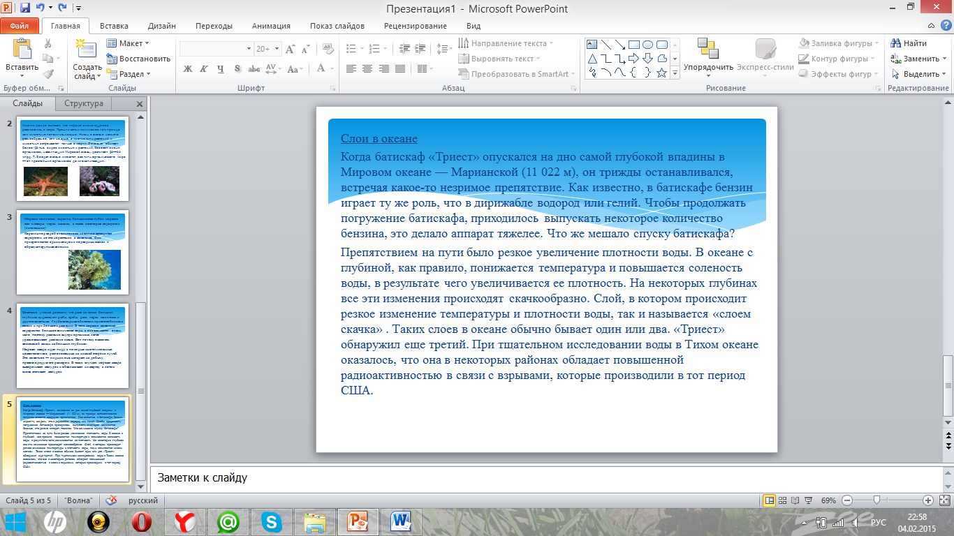Screen dimensions: 954x536
Task: Align text to the left
Action: click(x=351, y=68)
